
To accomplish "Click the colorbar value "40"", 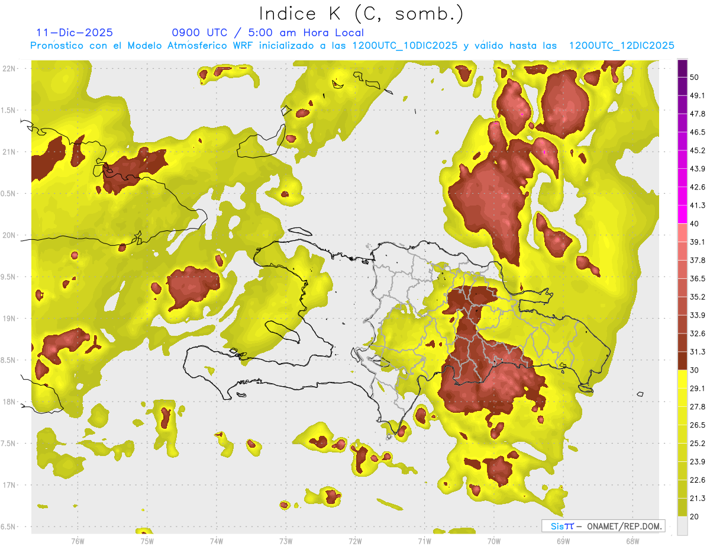I will 695,223.
